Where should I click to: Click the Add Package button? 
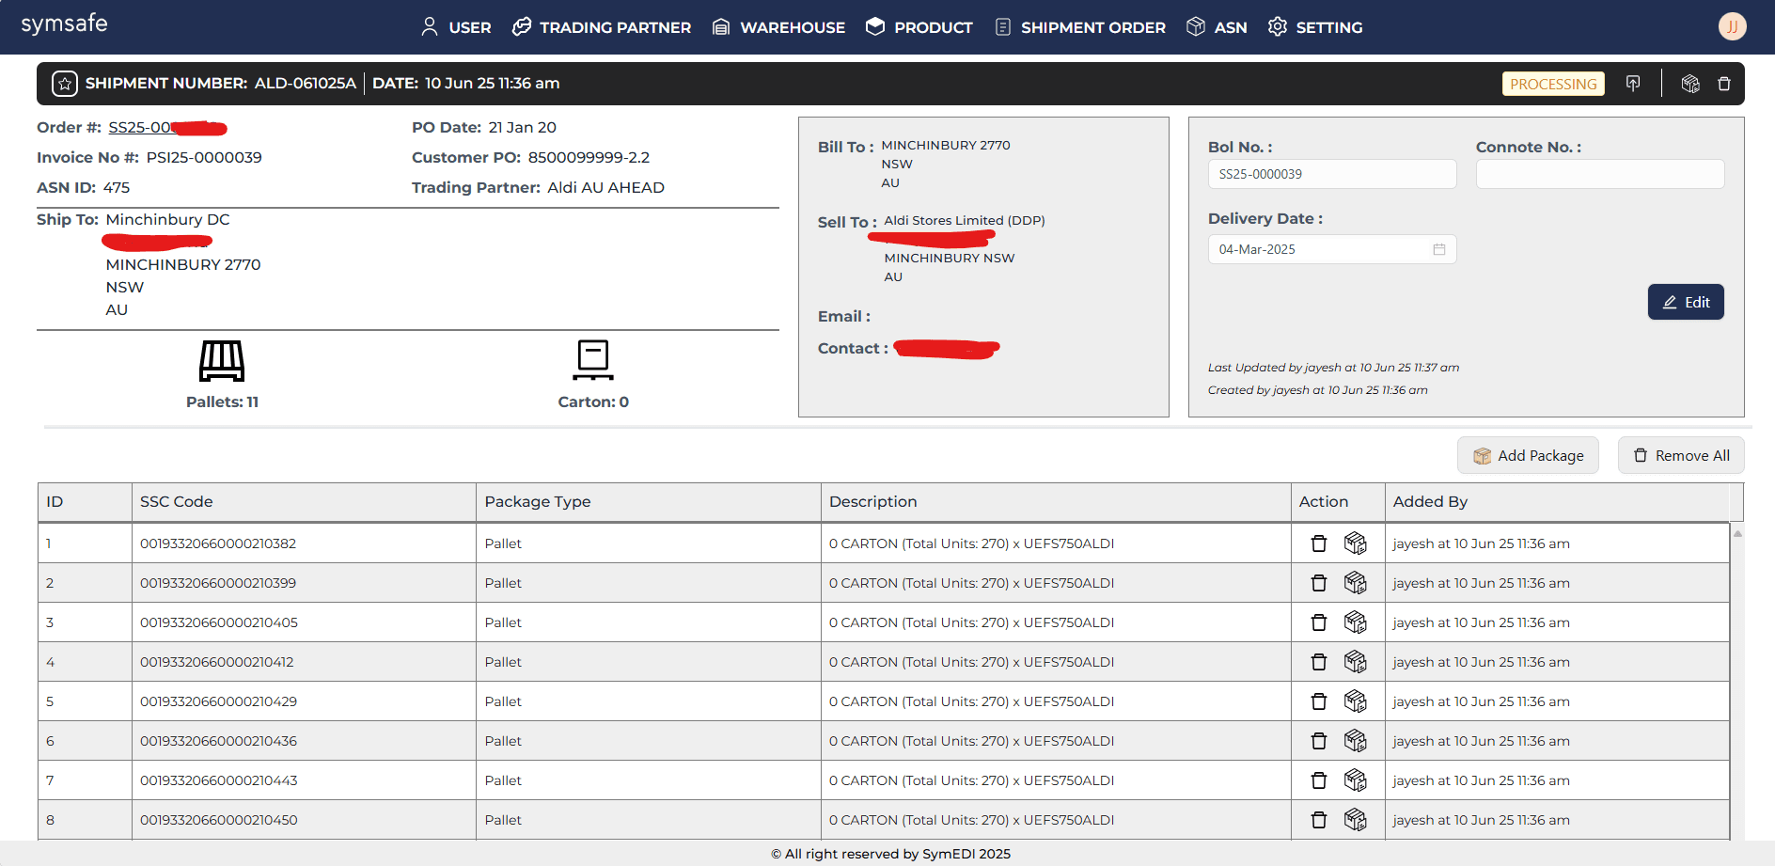pos(1528,456)
